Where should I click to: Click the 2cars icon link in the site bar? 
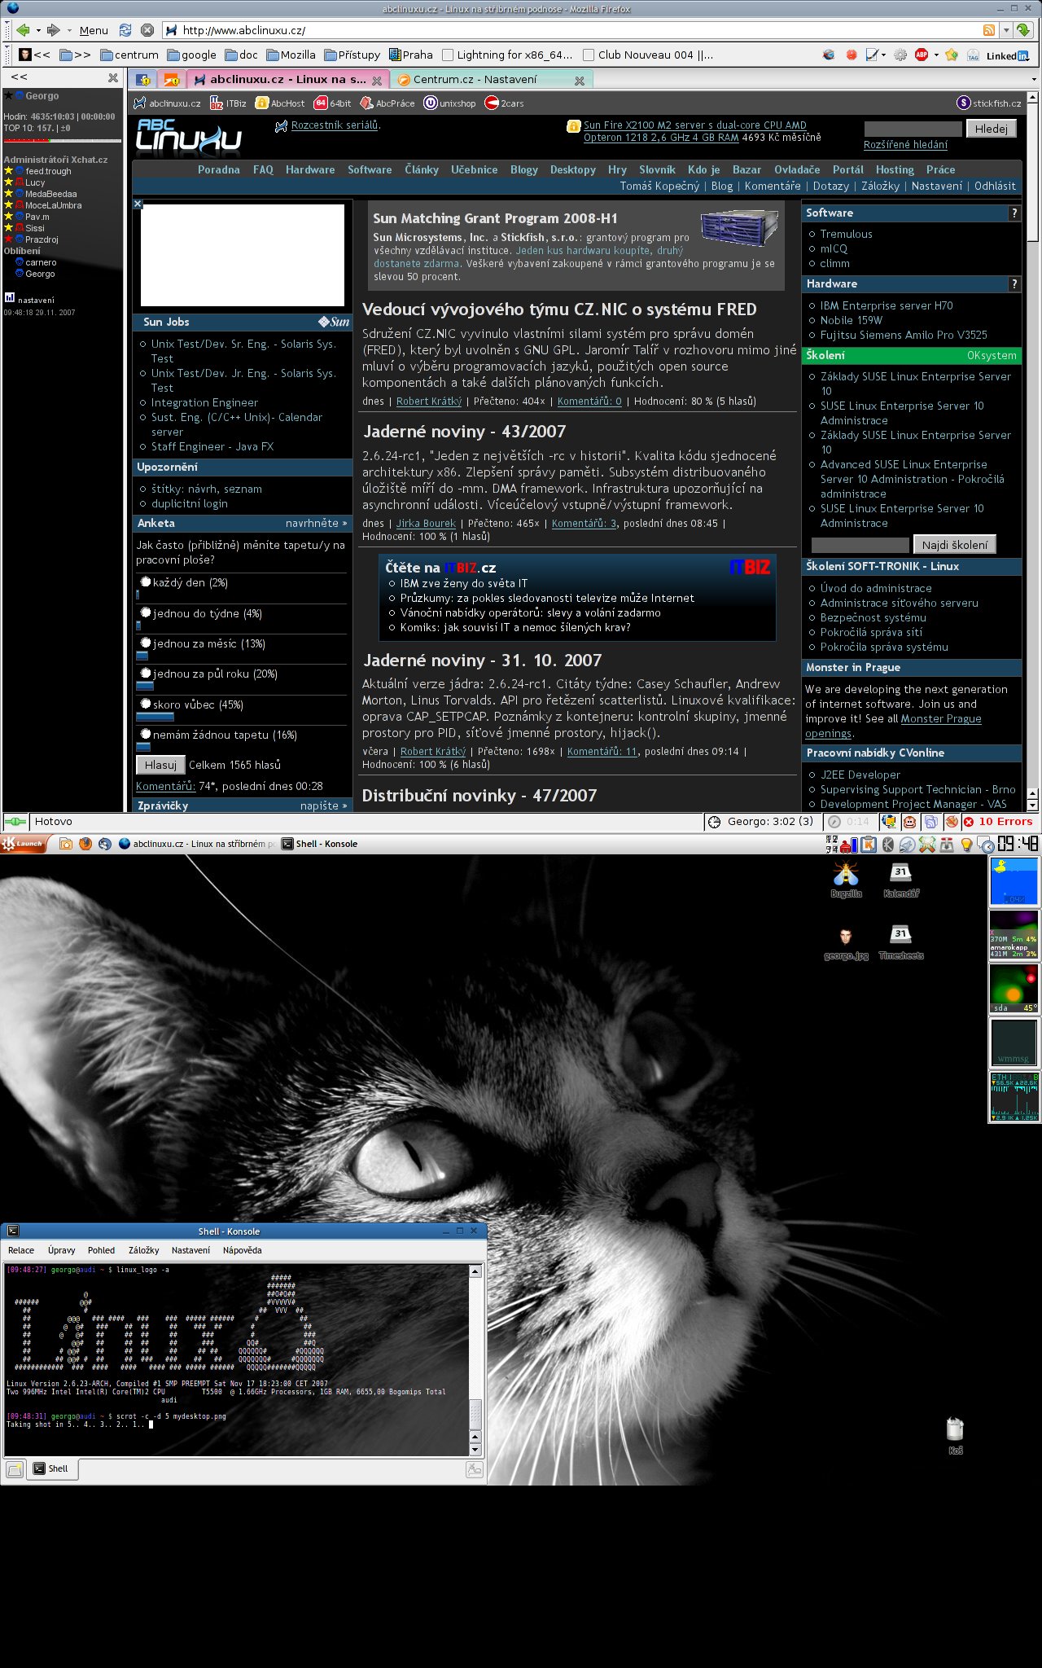pyautogui.click(x=505, y=103)
